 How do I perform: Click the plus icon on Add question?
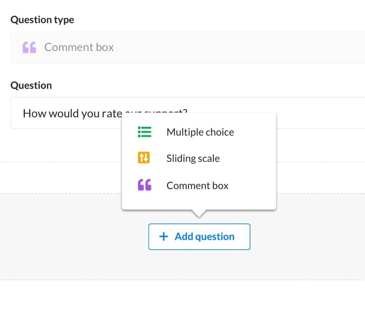coord(163,237)
